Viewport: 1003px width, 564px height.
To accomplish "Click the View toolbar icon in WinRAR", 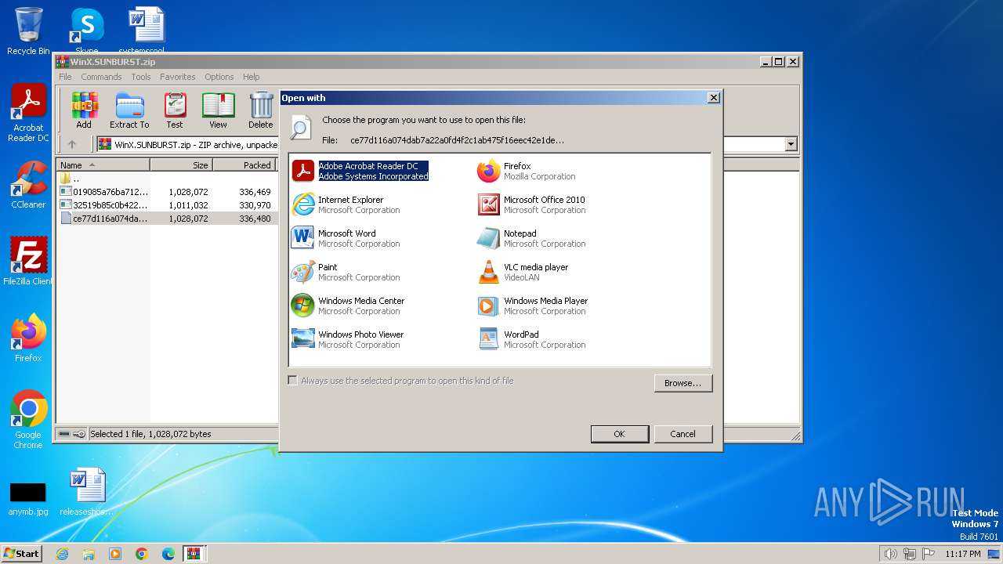I will pyautogui.click(x=218, y=110).
